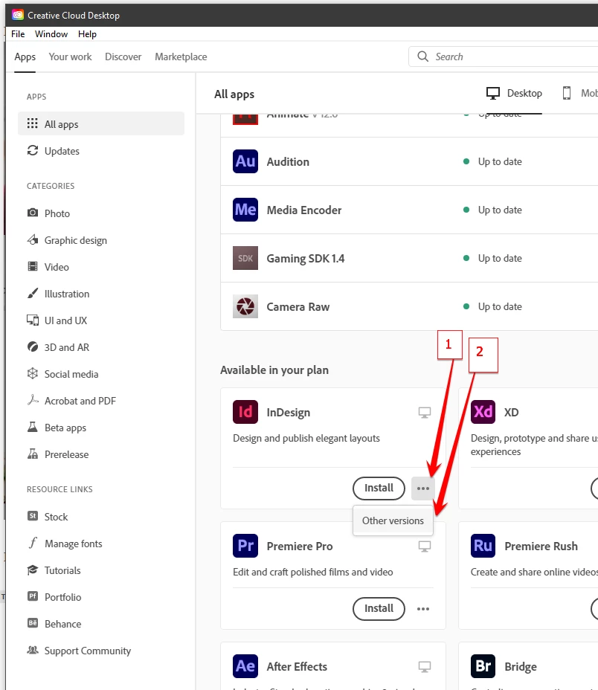
Task: Click the Premiere Pro app icon
Action: pos(245,546)
